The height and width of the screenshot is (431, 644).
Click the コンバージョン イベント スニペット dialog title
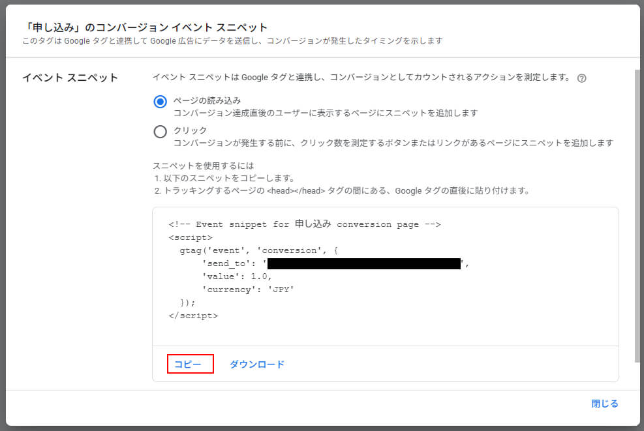145,27
